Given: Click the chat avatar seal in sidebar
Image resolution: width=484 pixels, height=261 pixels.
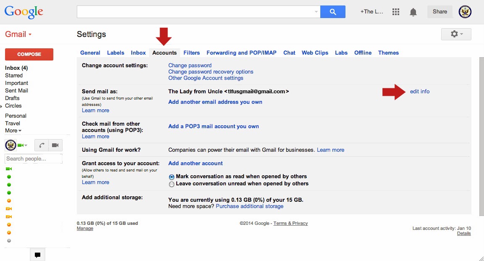Looking at the screenshot, I should click(10, 145).
